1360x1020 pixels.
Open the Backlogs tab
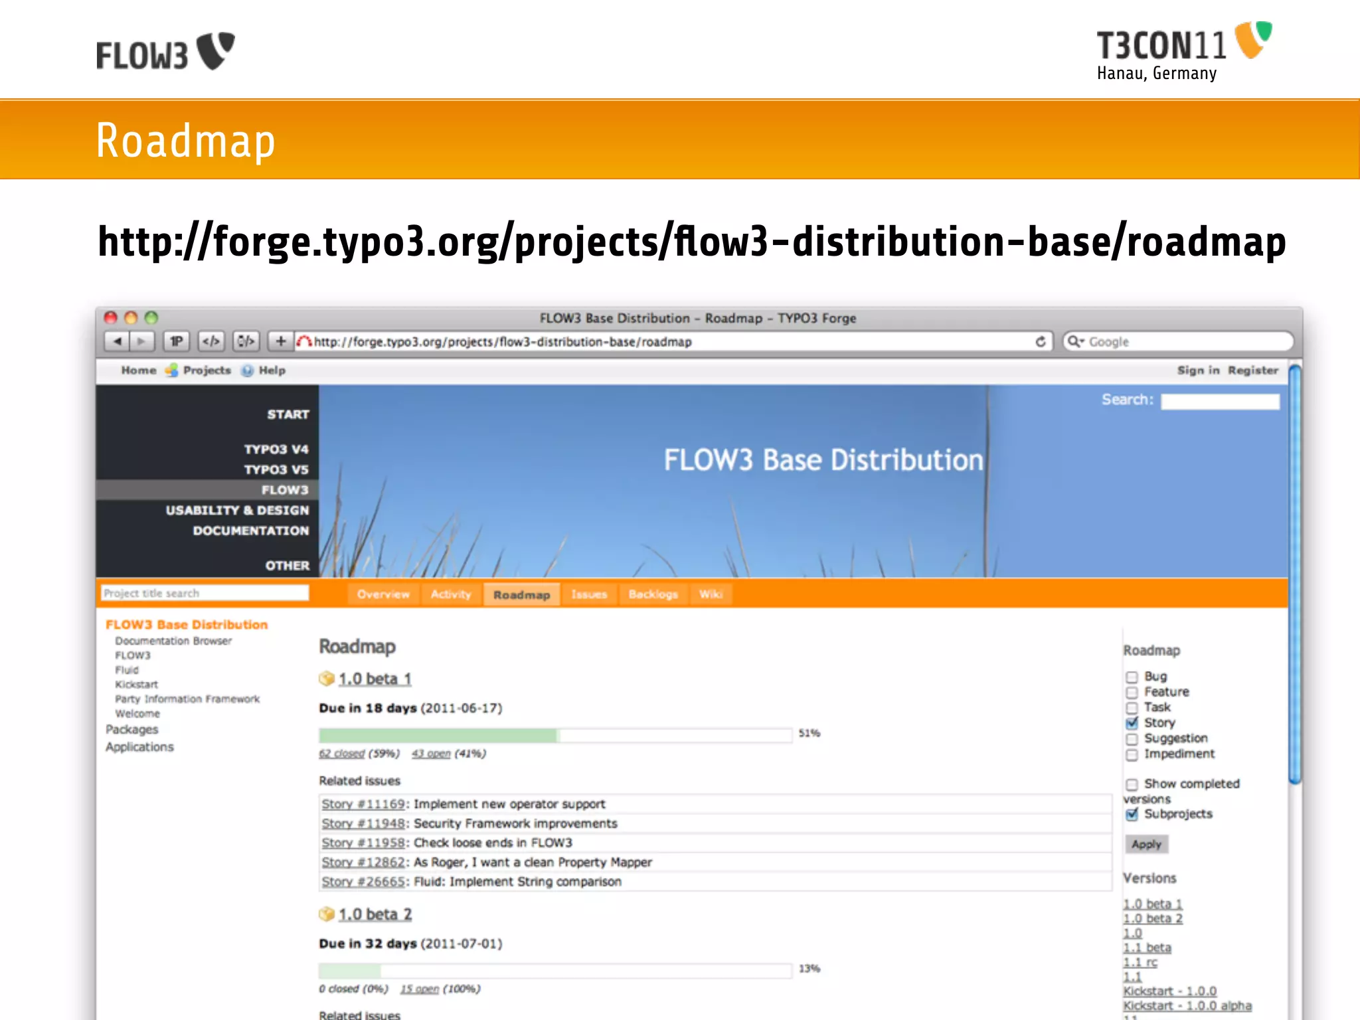pyautogui.click(x=653, y=594)
